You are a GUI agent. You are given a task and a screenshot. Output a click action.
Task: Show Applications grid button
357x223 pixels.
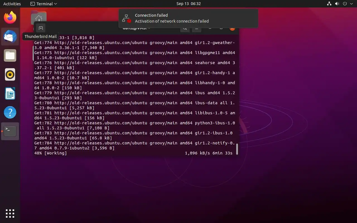[x=10, y=214]
